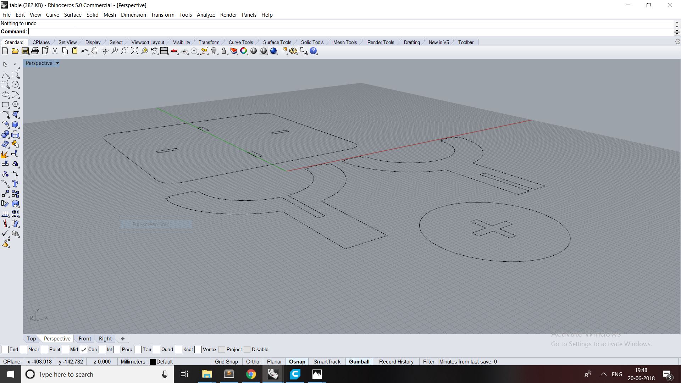Open a file with the folder icon
The height and width of the screenshot is (383, 681).
point(15,51)
